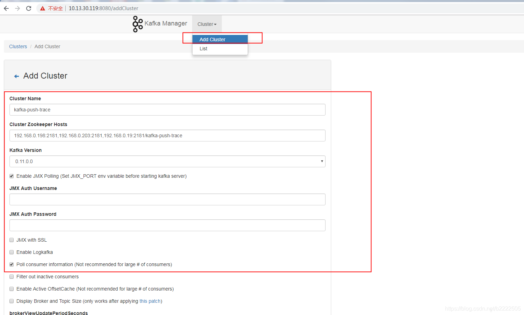
Task: Click the not-secure warning triangle icon
Action: [43, 8]
